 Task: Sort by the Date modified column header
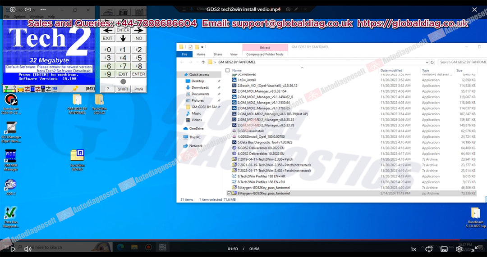[391, 70]
